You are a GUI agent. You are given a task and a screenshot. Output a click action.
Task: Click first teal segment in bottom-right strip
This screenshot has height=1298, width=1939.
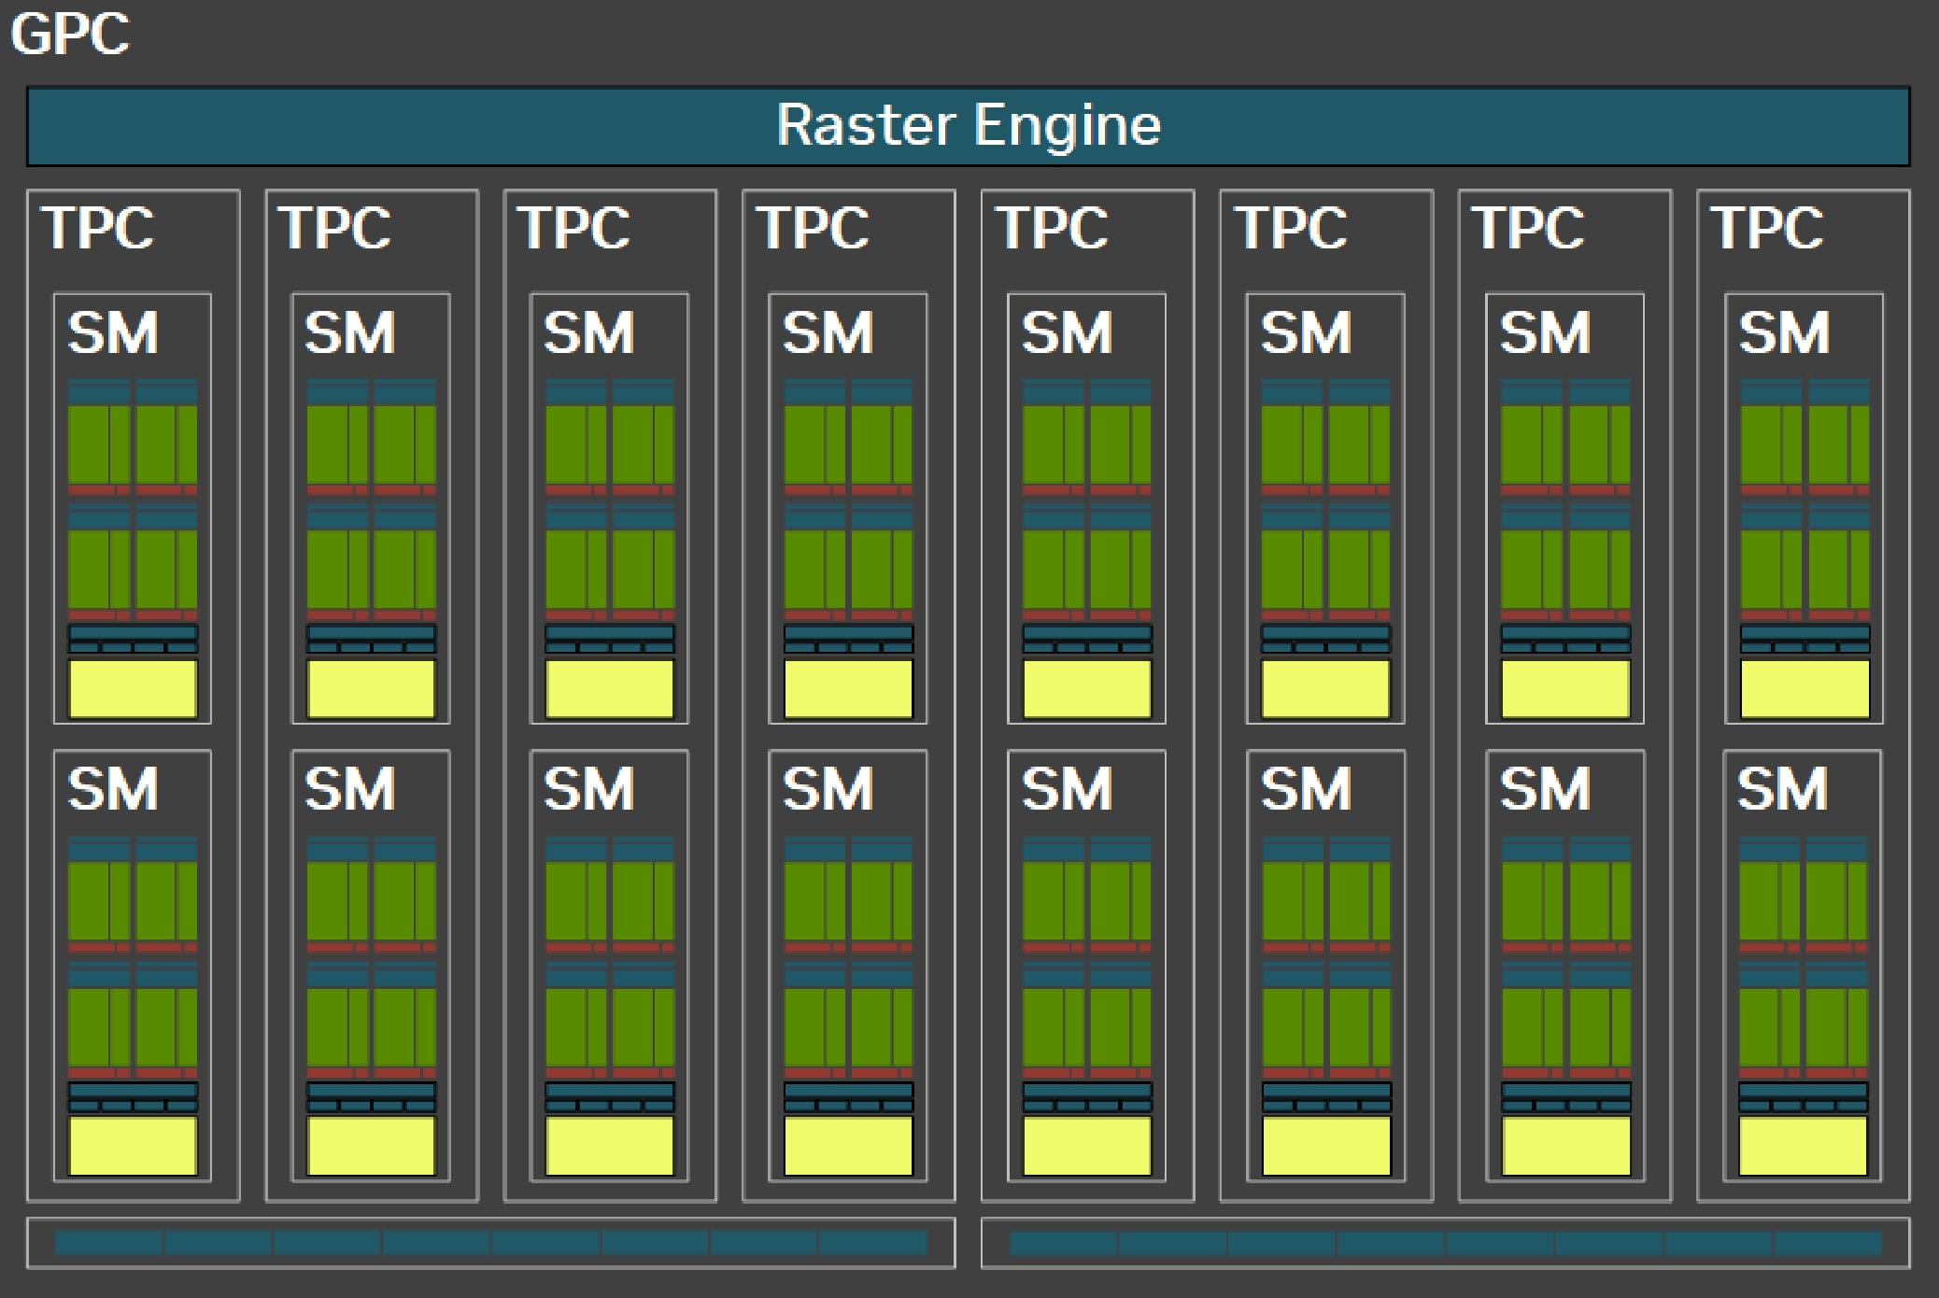coord(1063,1243)
